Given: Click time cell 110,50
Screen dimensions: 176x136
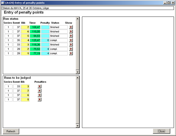Looking at the screenshot, I should [35, 32].
